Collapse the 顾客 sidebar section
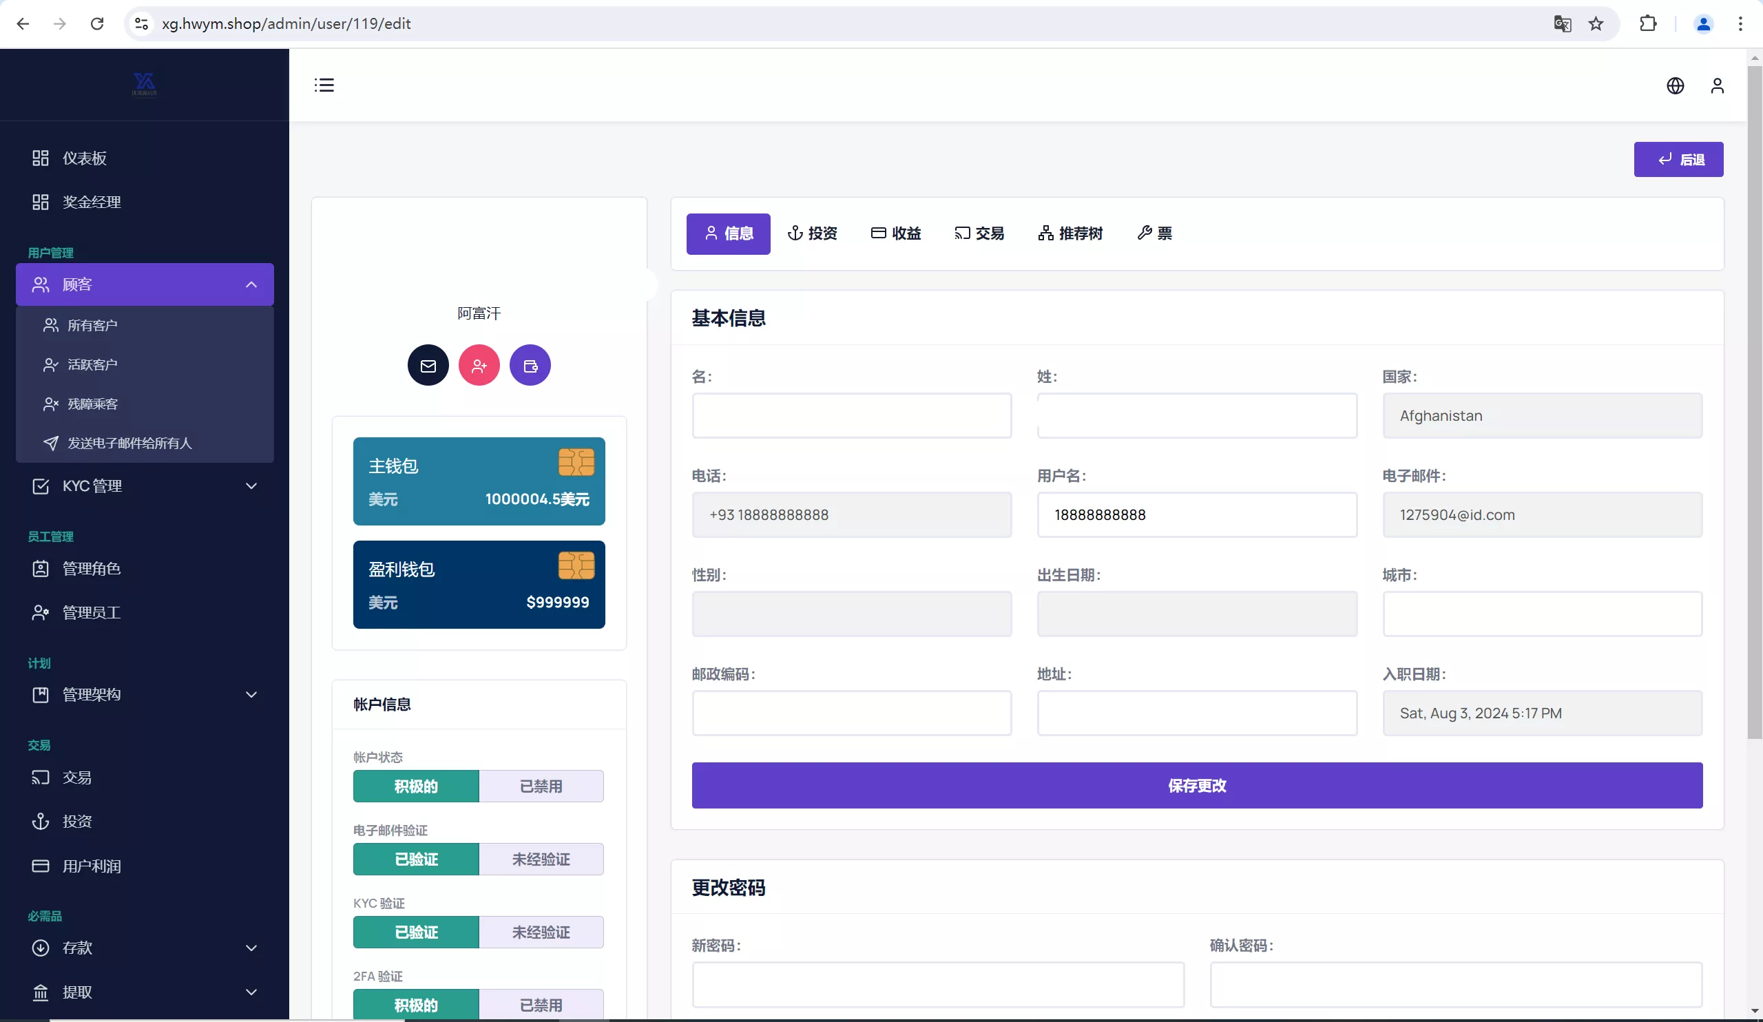 coord(145,284)
